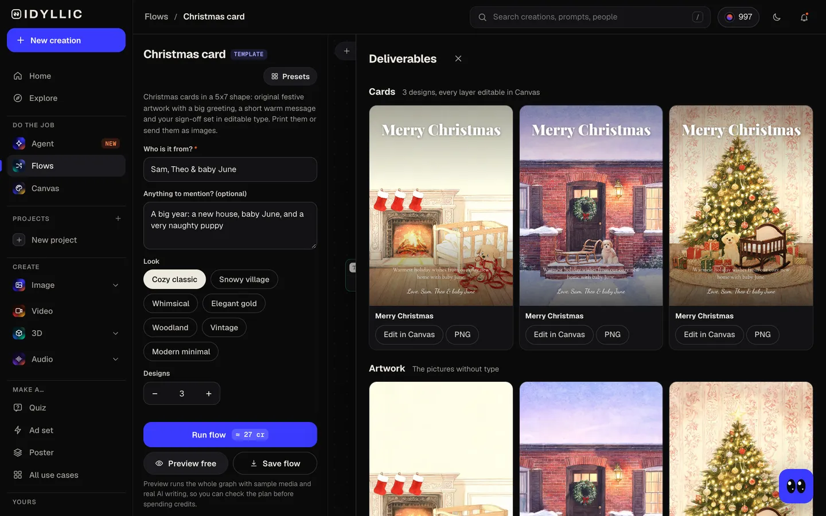This screenshot has width=826, height=516.
Task: Select the Snowy village look
Action: coord(244,279)
